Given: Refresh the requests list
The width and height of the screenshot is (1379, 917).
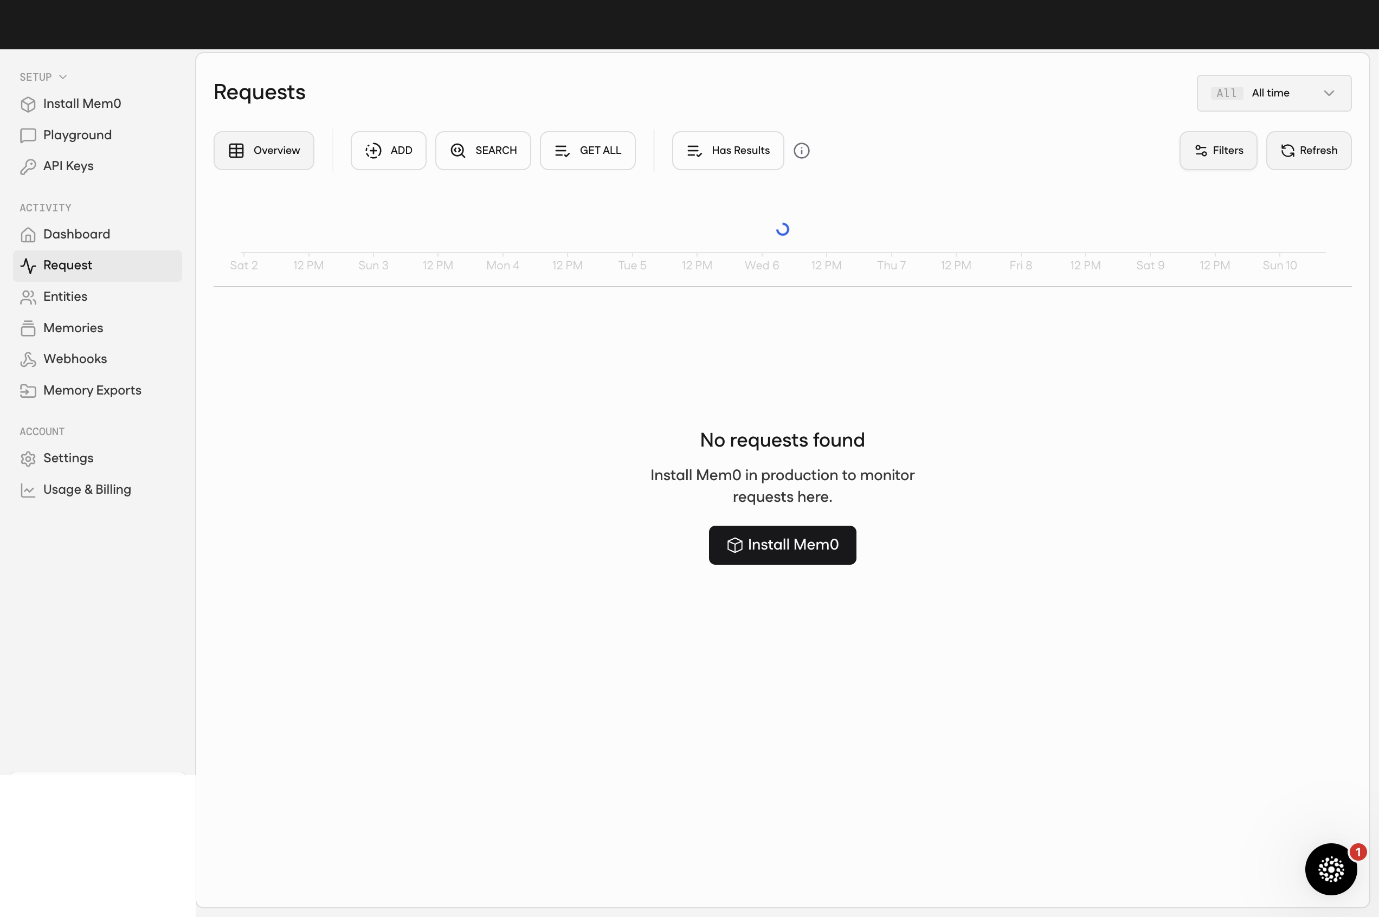Looking at the screenshot, I should [x=1309, y=151].
